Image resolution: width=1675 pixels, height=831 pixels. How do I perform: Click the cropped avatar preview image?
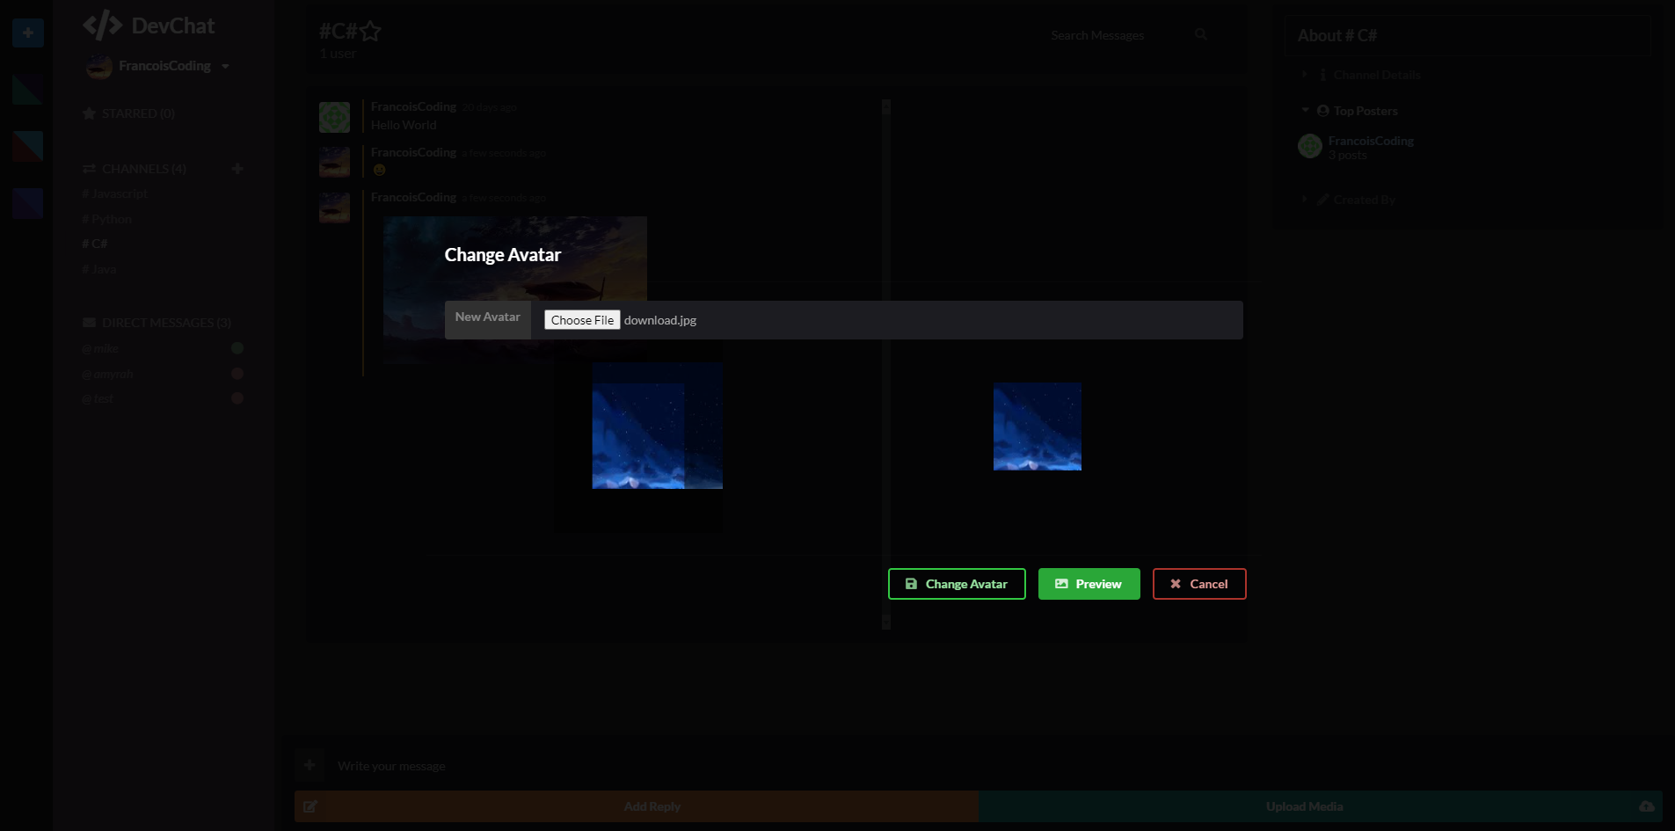[1038, 426]
